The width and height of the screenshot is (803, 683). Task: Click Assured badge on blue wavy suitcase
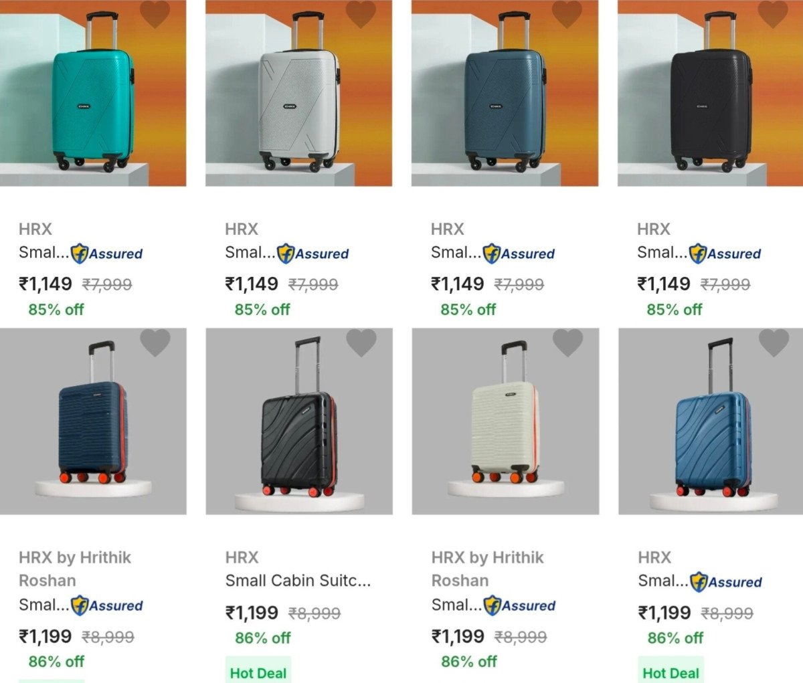pos(726,582)
